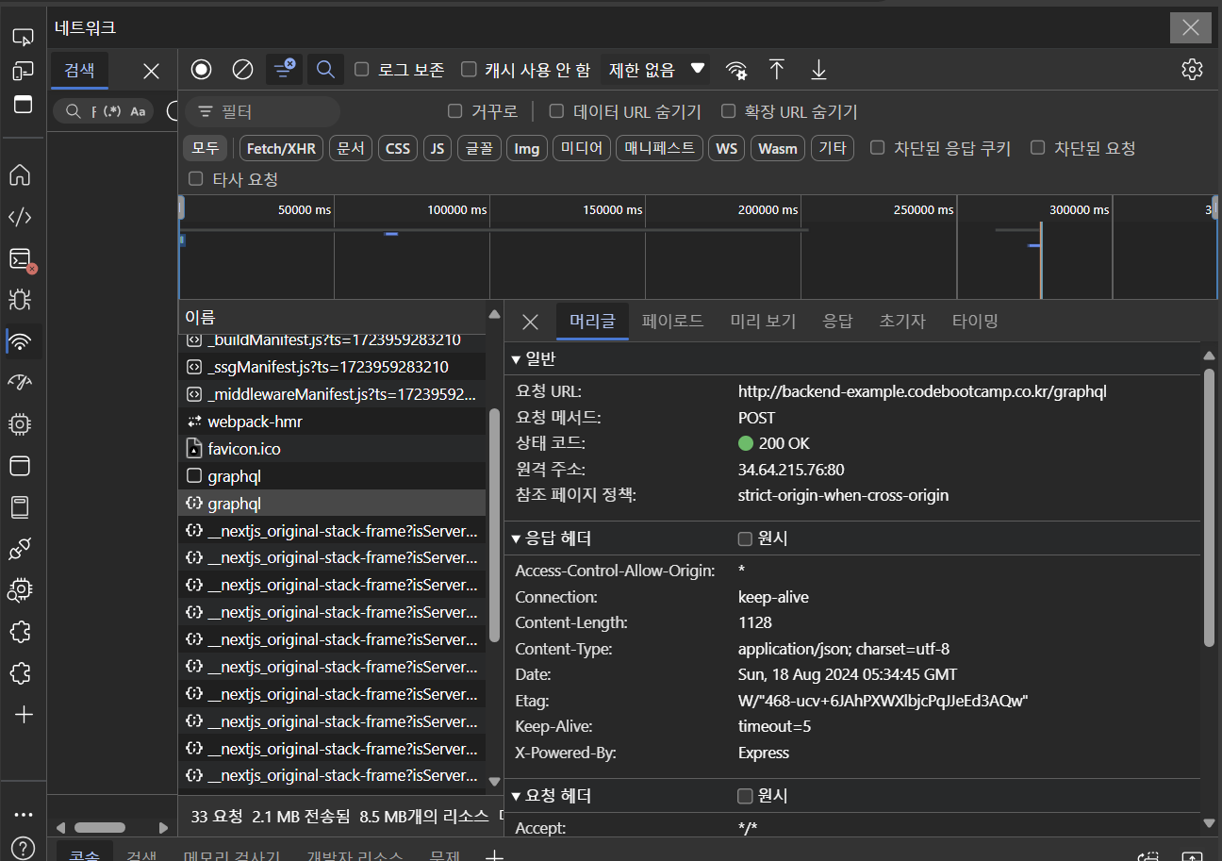1222x861 pixels.
Task: Filter requests by WS type
Action: (x=726, y=148)
